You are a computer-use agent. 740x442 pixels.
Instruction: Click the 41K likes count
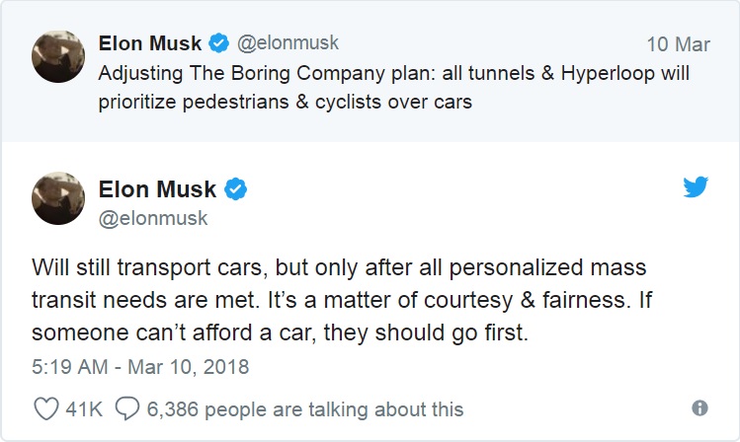(84, 409)
